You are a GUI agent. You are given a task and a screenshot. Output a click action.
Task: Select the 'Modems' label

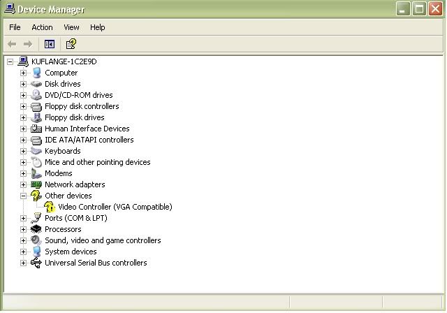59,173
